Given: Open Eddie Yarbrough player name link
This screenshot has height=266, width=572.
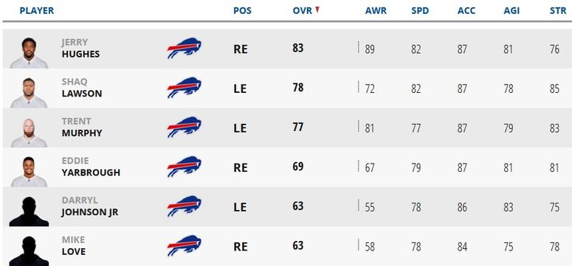Looking at the screenshot, I should click(91, 167).
